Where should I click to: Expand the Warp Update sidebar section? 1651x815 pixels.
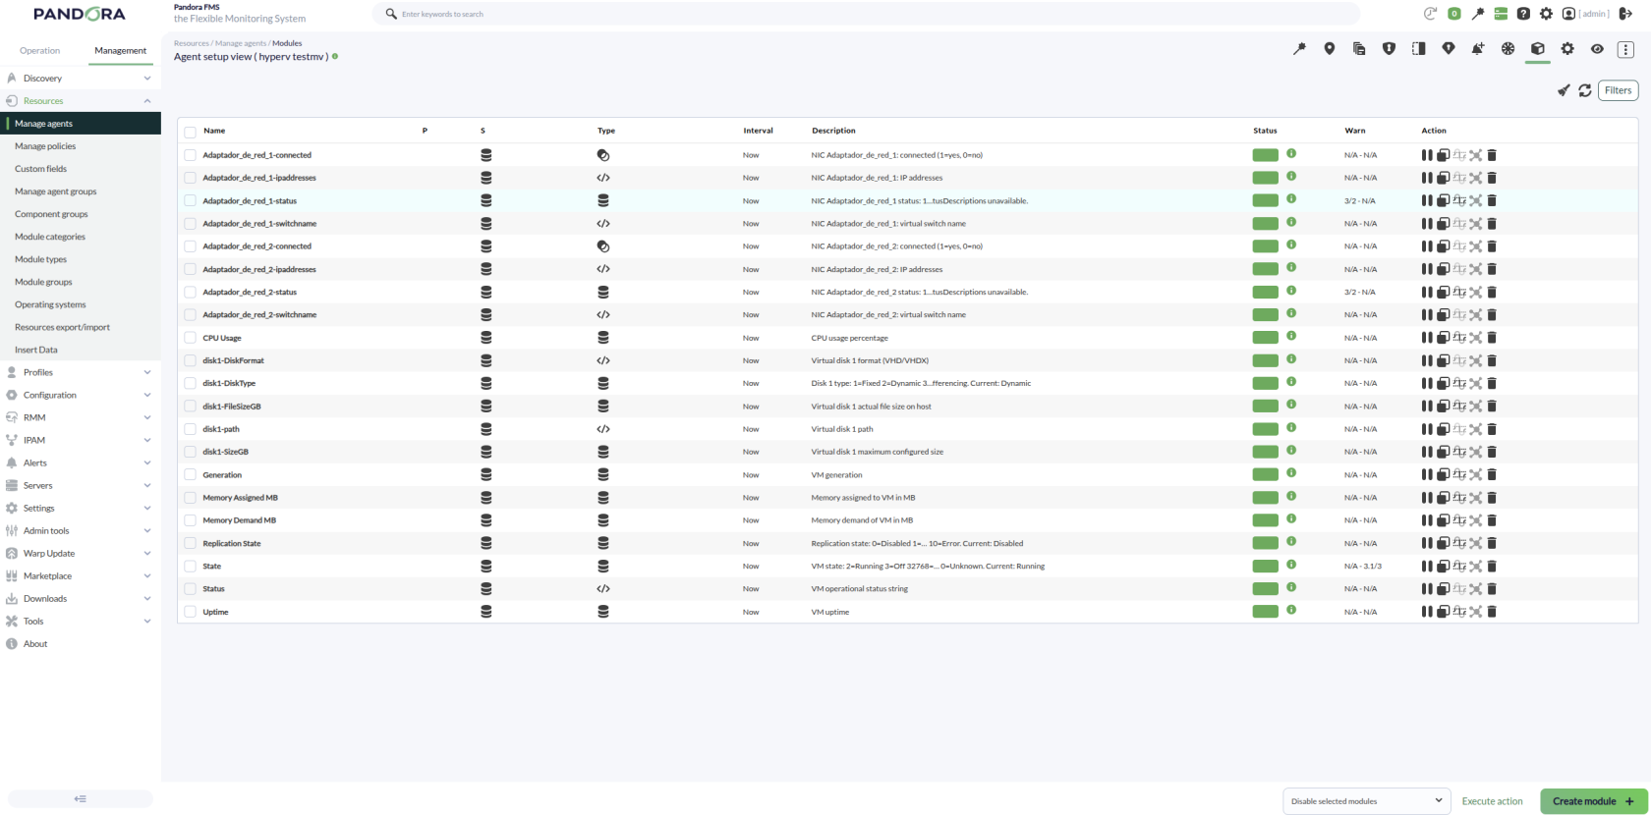click(x=80, y=553)
